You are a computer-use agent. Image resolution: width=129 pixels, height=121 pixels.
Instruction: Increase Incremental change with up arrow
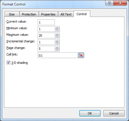(x=57, y=41)
